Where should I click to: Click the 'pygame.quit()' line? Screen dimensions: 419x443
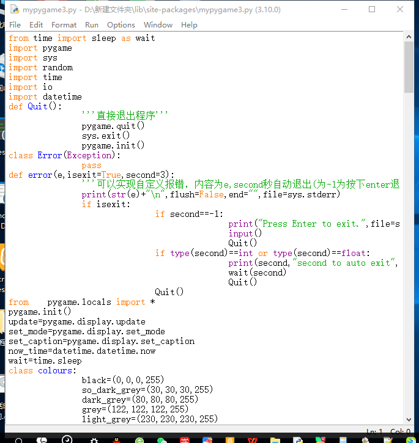coord(113,126)
